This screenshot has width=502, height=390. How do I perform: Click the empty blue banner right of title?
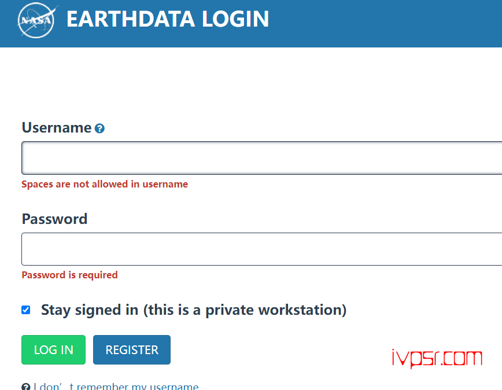pos(384,23)
